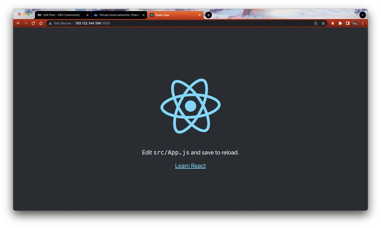
Task: Close the React App tab
Action: click(x=200, y=15)
